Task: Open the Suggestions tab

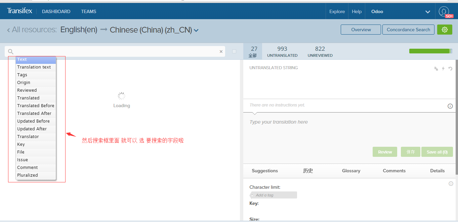Action: [265, 171]
